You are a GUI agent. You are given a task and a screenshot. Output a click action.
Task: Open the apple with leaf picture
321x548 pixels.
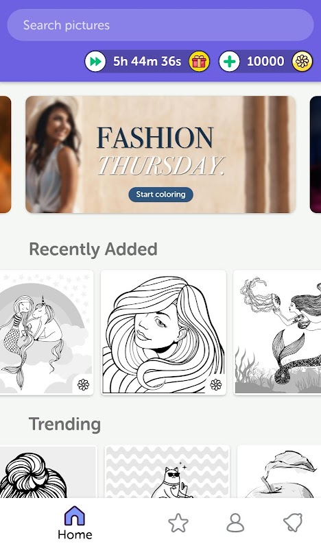279,472
